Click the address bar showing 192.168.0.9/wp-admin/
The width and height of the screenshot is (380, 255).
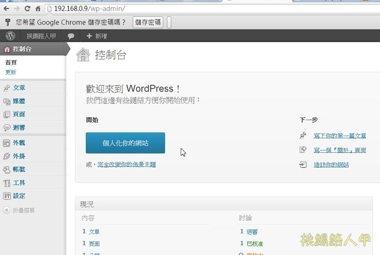tap(213, 9)
